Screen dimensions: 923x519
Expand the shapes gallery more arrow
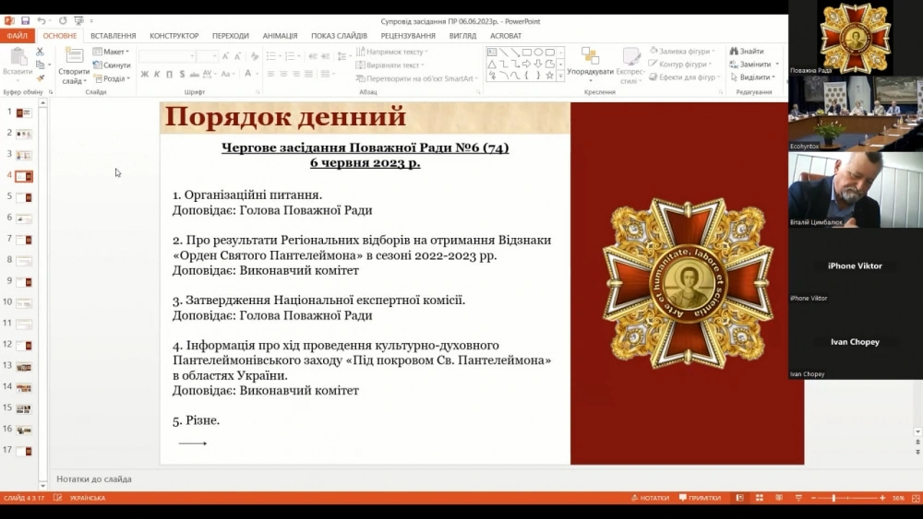[x=560, y=76]
